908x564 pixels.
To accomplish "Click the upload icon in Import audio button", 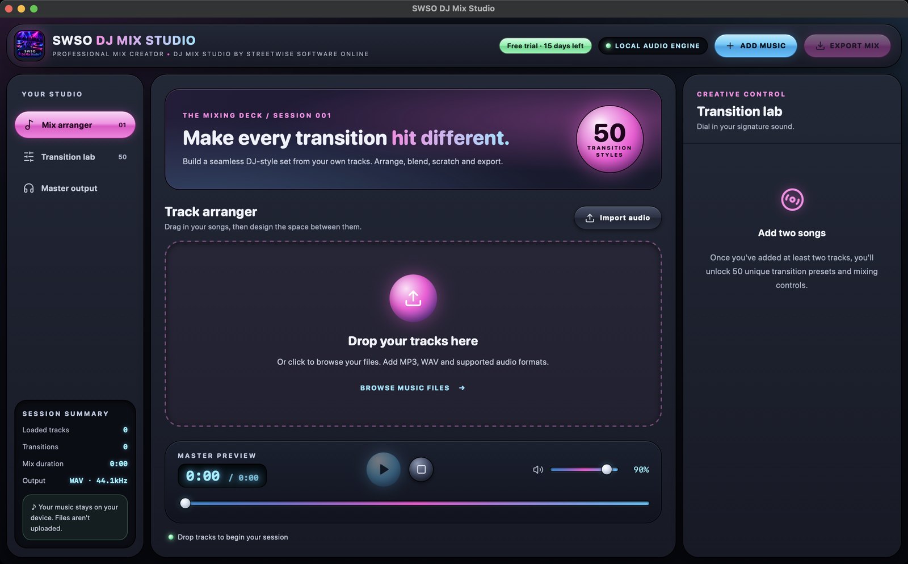I will click(x=590, y=218).
